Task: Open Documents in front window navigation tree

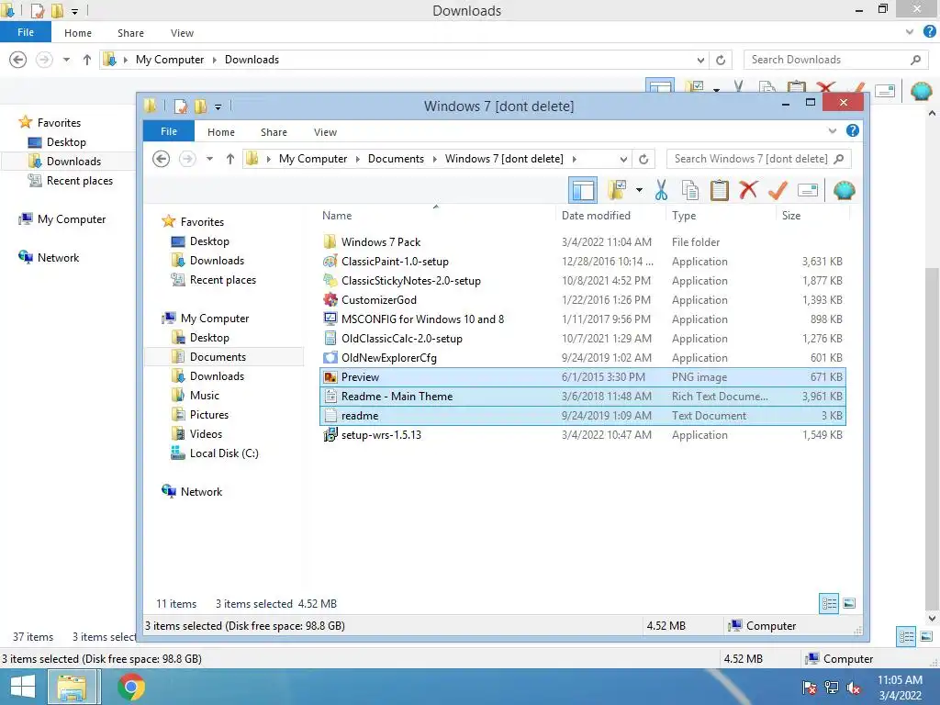Action: coord(218,357)
